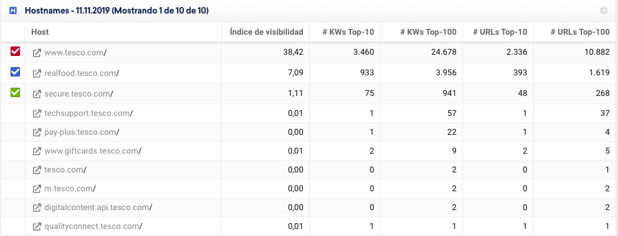Select the tesco.com row's visibility value cell
618x236 pixels.
[x=265, y=170]
